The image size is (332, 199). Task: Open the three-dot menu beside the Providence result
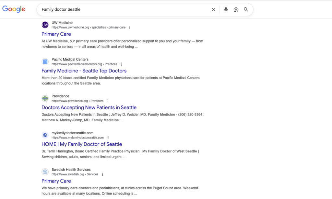pyautogui.click(x=107, y=101)
